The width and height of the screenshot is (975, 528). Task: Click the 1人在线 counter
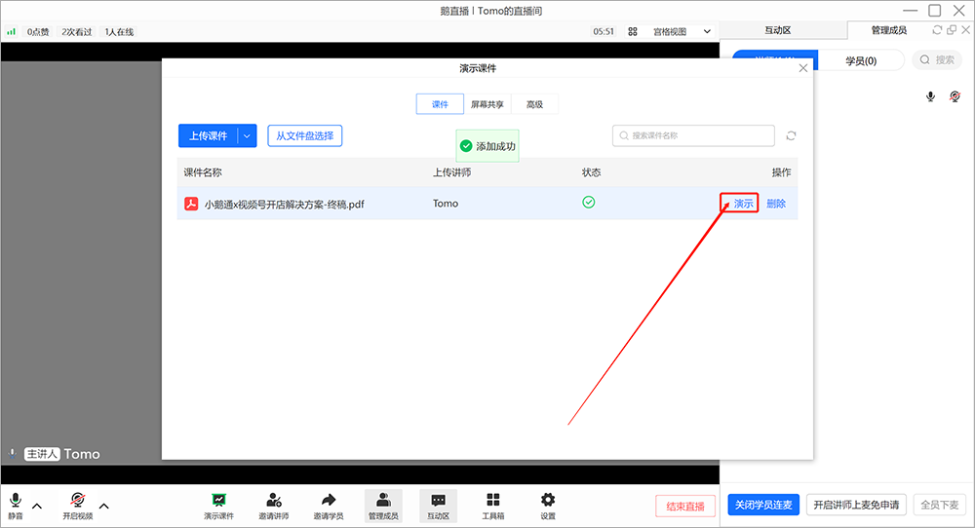[119, 32]
